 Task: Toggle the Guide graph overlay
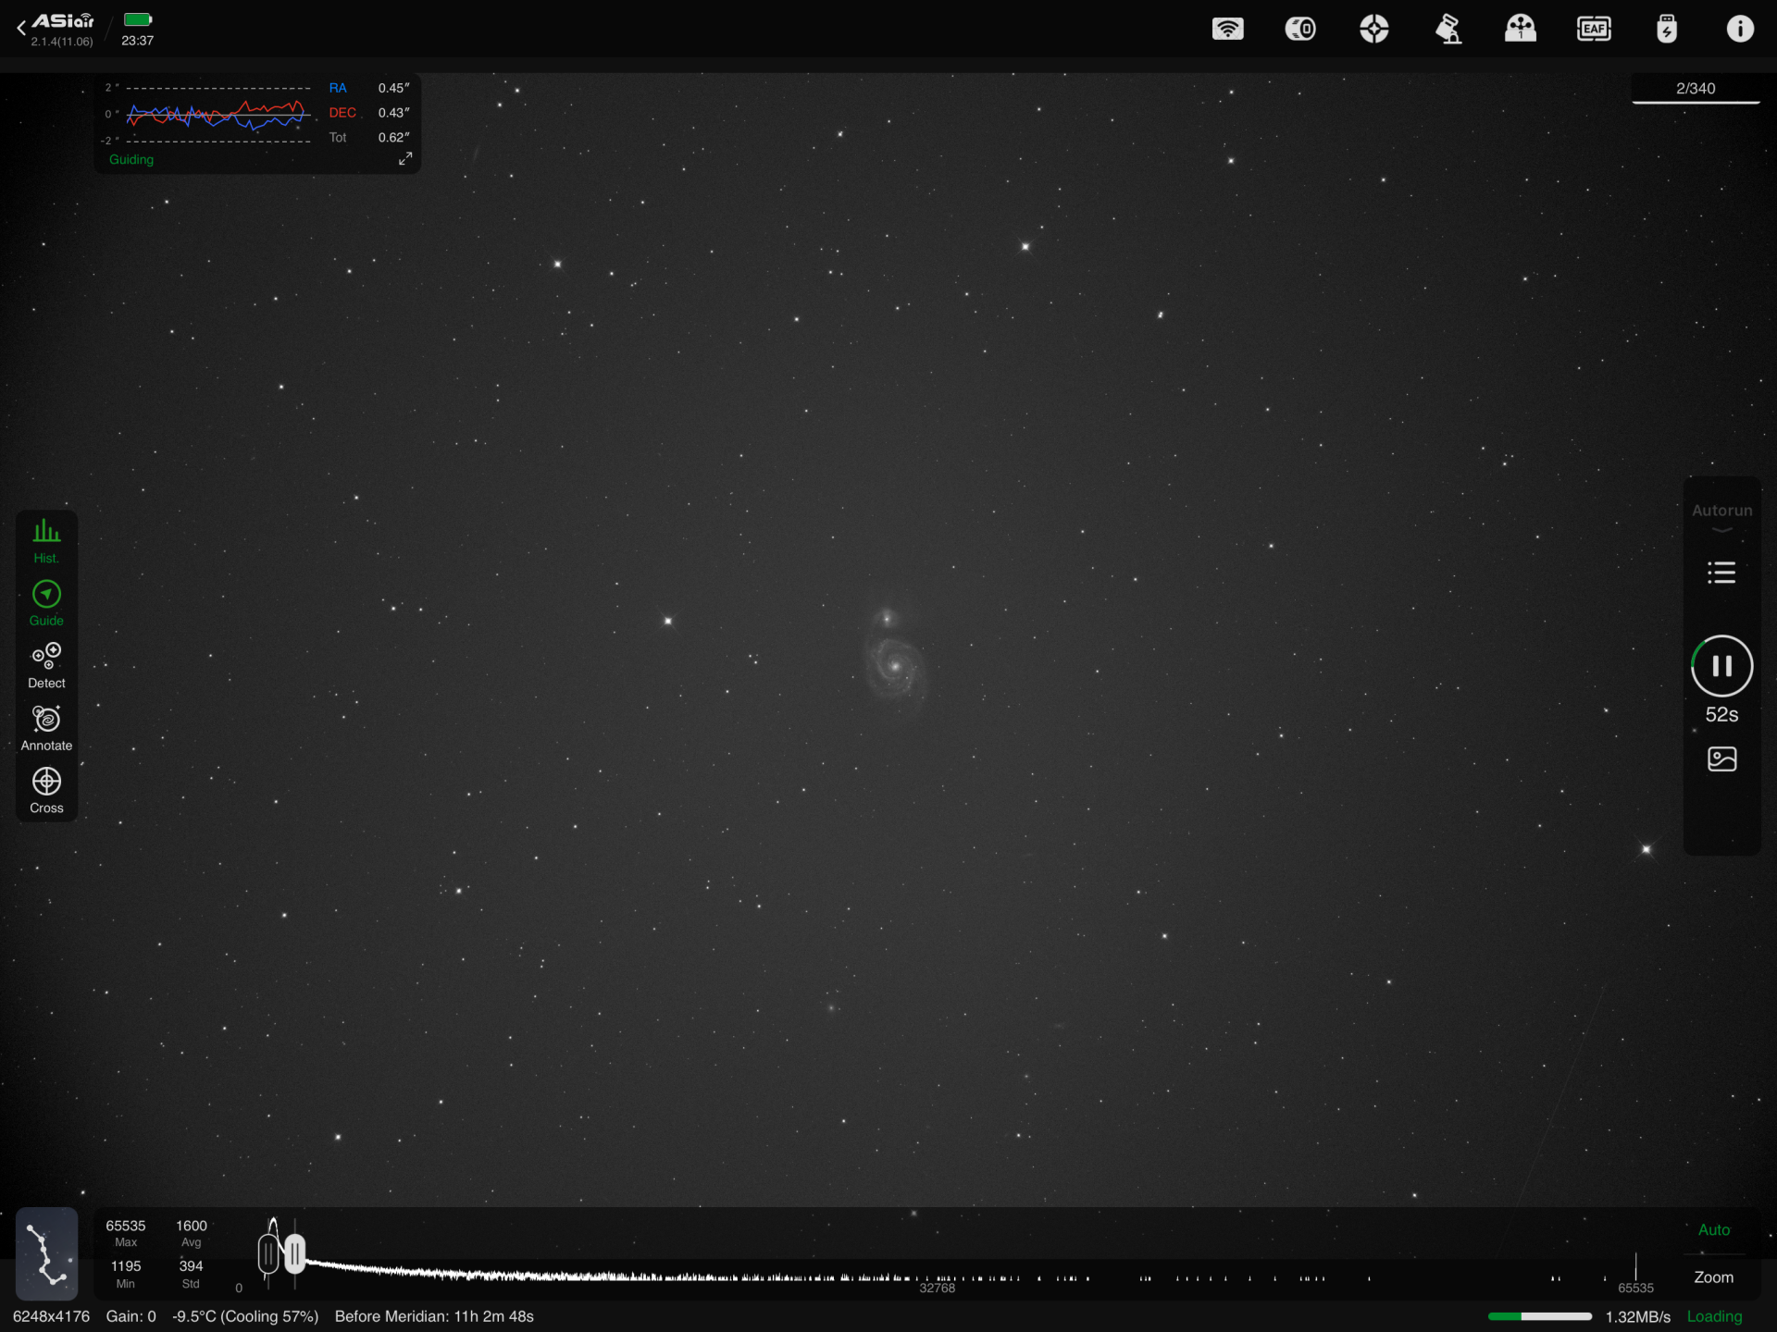pyautogui.click(x=46, y=603)
